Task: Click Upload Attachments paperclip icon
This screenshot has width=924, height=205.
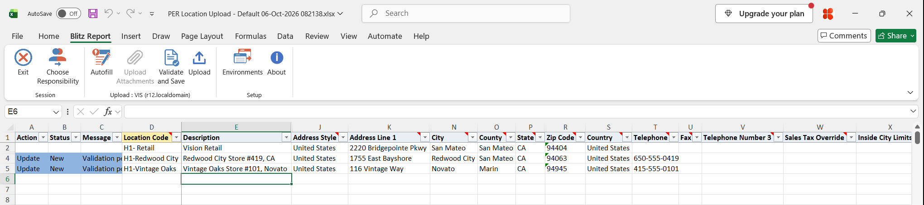Action: [135, 58]
